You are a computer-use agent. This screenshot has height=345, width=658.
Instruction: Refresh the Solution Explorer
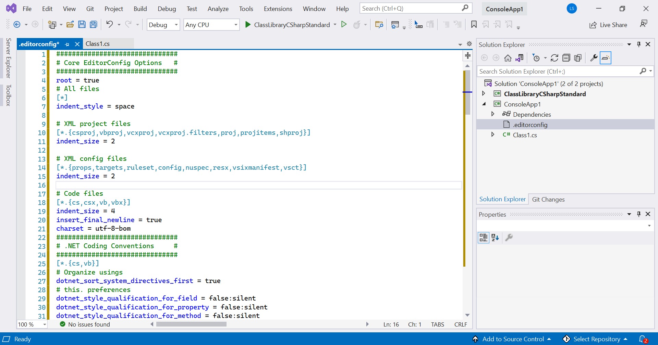(555, 58)
